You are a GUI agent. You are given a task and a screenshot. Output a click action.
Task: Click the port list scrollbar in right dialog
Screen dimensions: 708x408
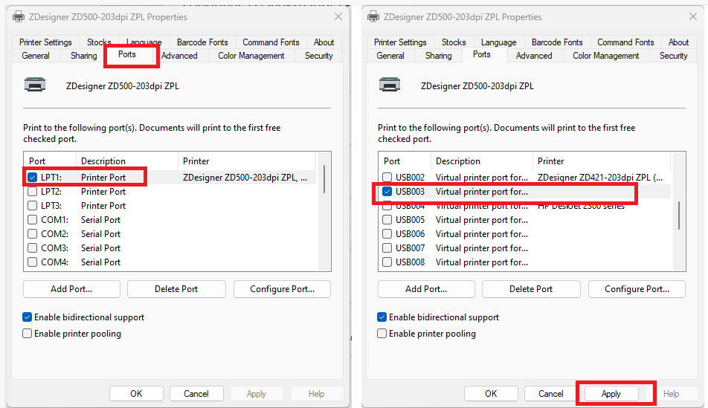(x=679, y=214)
